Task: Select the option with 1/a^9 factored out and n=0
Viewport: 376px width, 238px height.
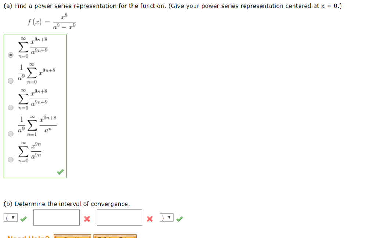Action: coord(11,81)
